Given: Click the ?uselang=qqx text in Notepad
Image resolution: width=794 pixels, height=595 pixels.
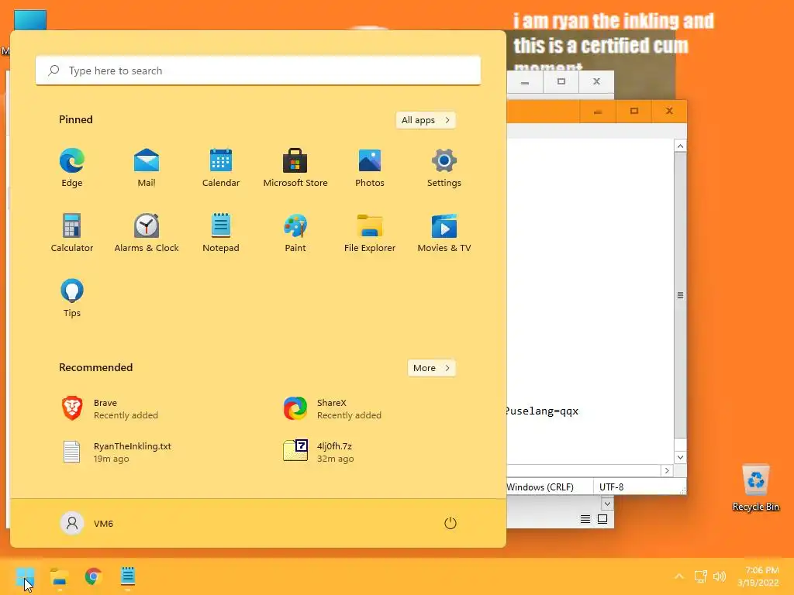Looking at the screenshot, I should 542,411.
